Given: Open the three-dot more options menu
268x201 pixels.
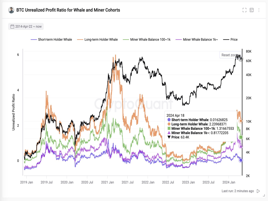Looking at the screenshot, I should tap(259, 10).
